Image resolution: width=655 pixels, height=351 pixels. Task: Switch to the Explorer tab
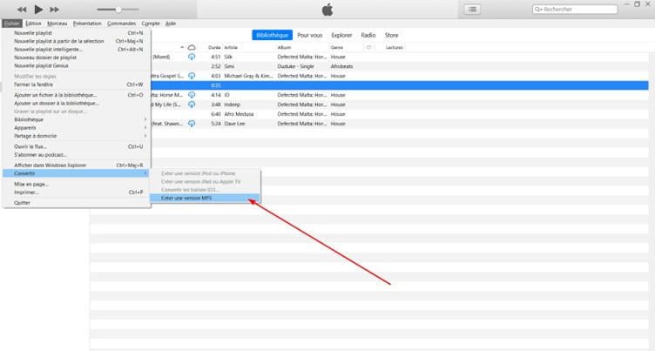[341, 35]
